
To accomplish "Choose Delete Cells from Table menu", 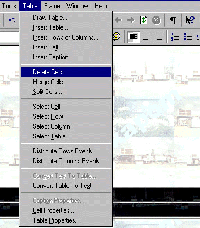I will pos(66,72).
